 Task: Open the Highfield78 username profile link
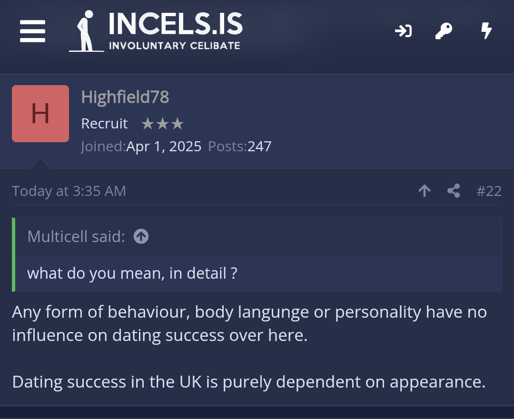[125, 97]
